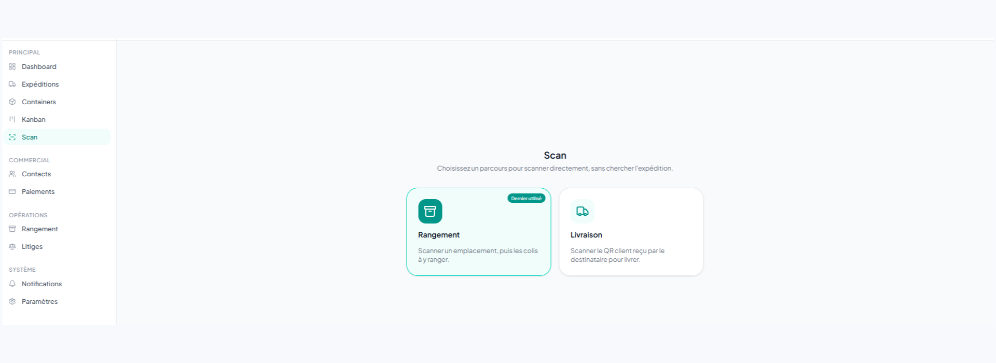
Task: Select the Paiements sidebar entry
Action: click(57, 191)
